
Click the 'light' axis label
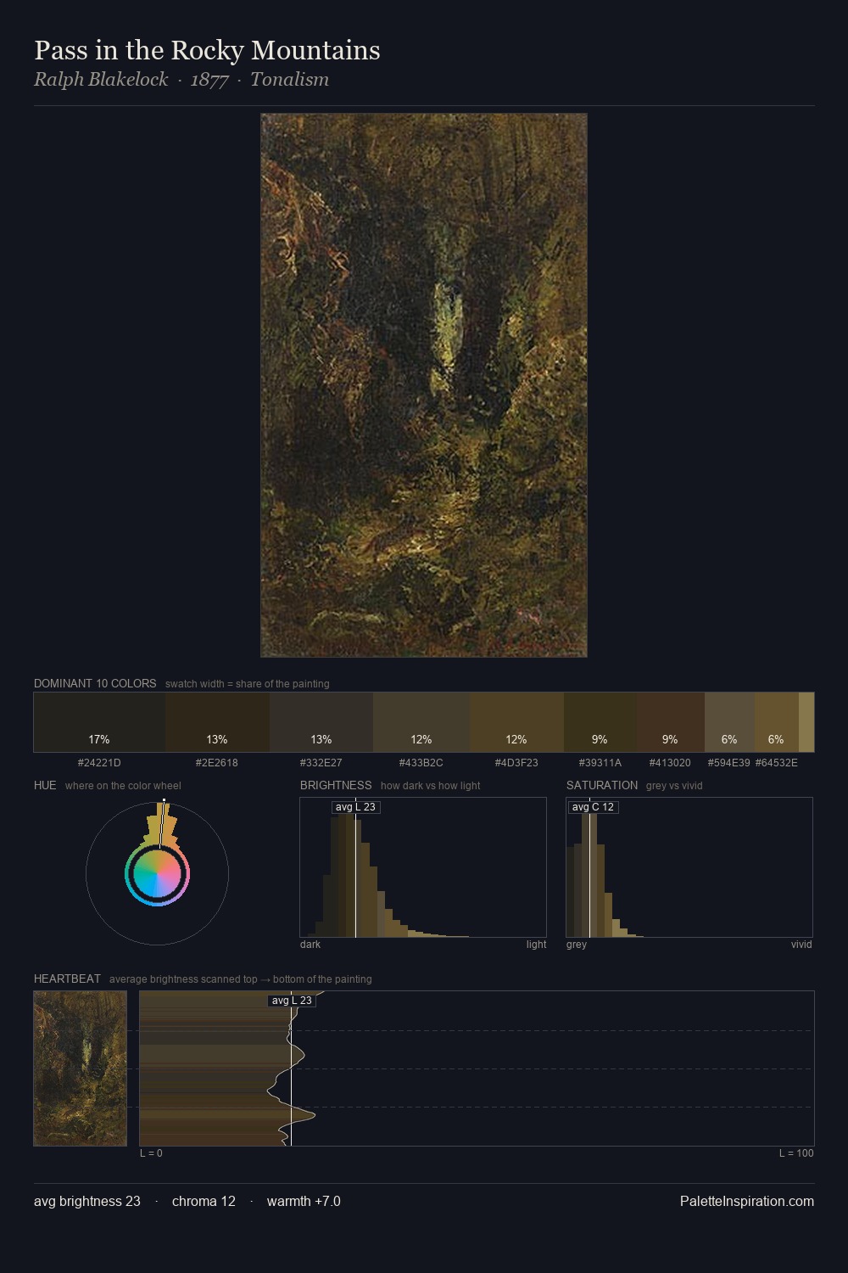click(537, 945)
